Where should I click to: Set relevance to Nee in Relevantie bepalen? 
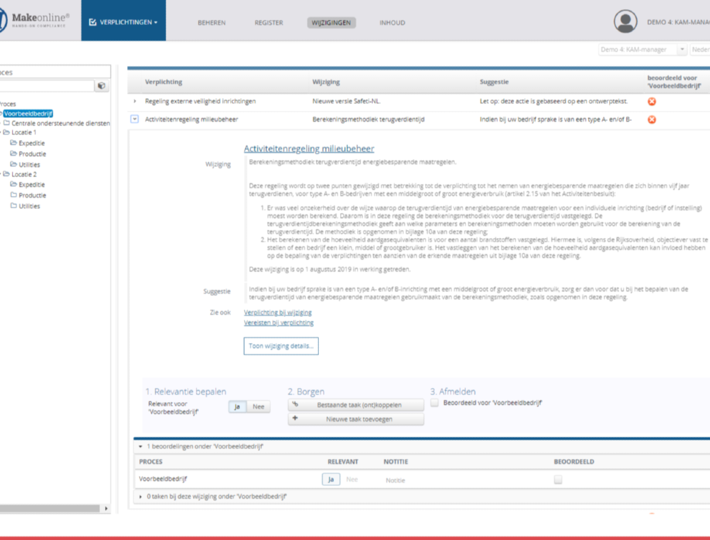point(258,406)
